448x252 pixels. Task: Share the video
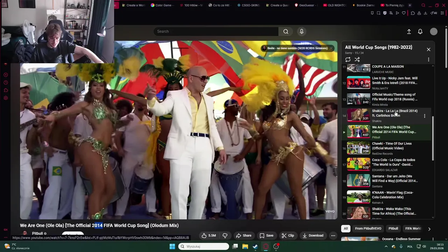pyautogui.click(x=244, y=236)
